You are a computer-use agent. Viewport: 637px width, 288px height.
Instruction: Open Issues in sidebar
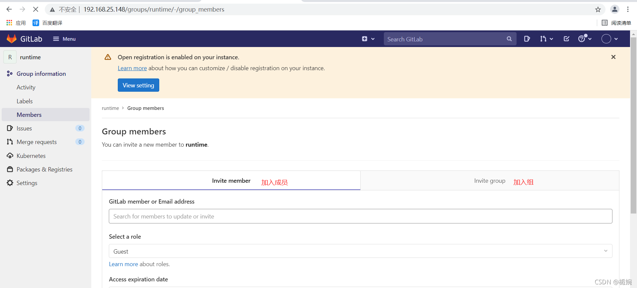(24, 128)
